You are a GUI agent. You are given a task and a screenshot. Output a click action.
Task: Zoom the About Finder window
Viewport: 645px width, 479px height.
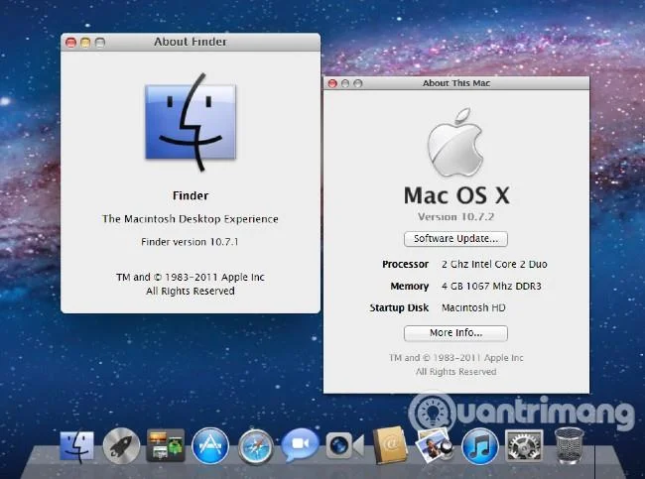pyautogui.click(x=100, y=43)
